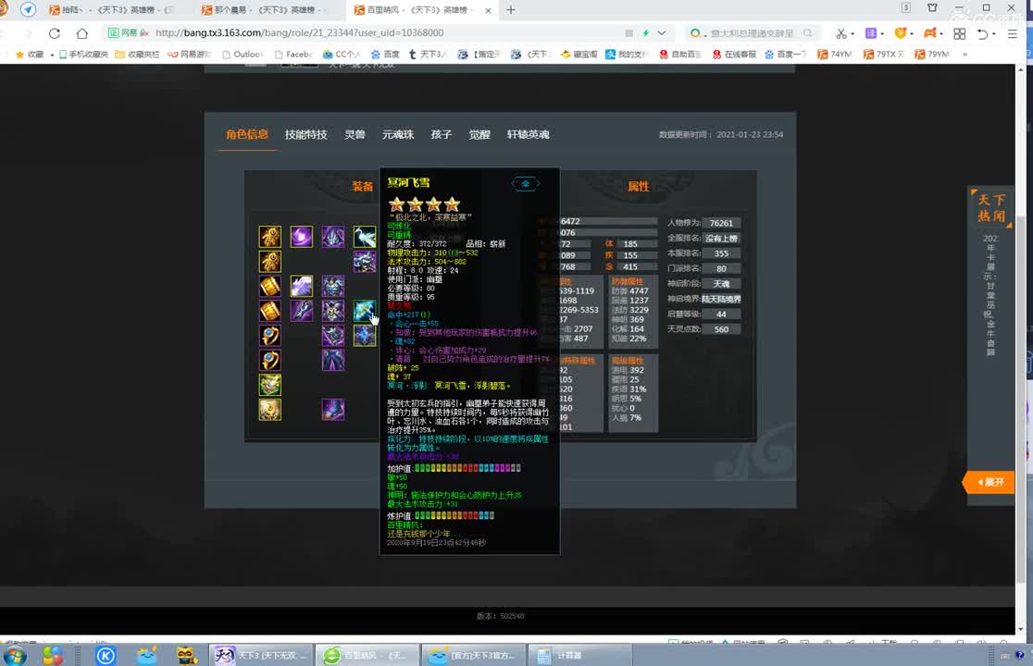
Task: Open the 收藏 bookmarks star
Action: tap(30, 54)
